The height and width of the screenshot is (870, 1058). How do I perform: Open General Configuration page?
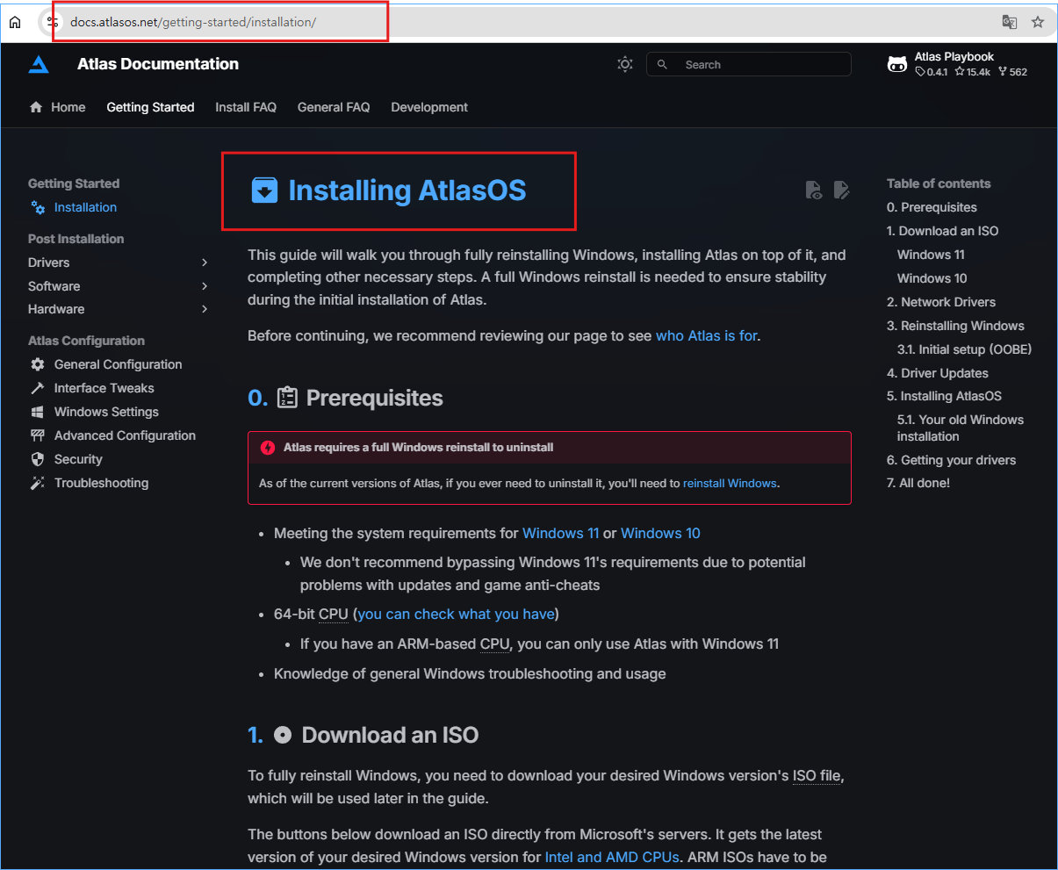(x=118, y=364)
